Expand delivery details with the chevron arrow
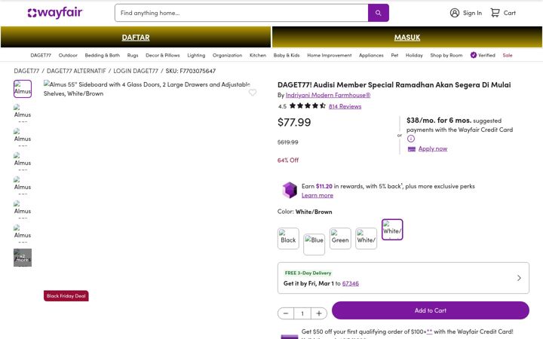Image resolution: width=543 pixels, height=339 pixels. pyautogui.click(x=519, y=278)
